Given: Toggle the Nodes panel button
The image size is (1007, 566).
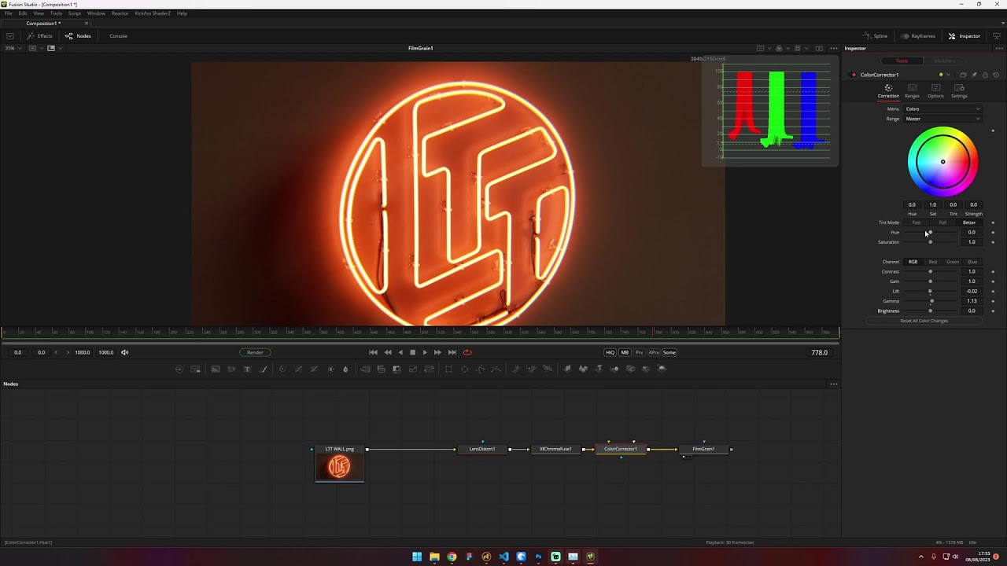Looking at the screenshot, I should 78,36.
